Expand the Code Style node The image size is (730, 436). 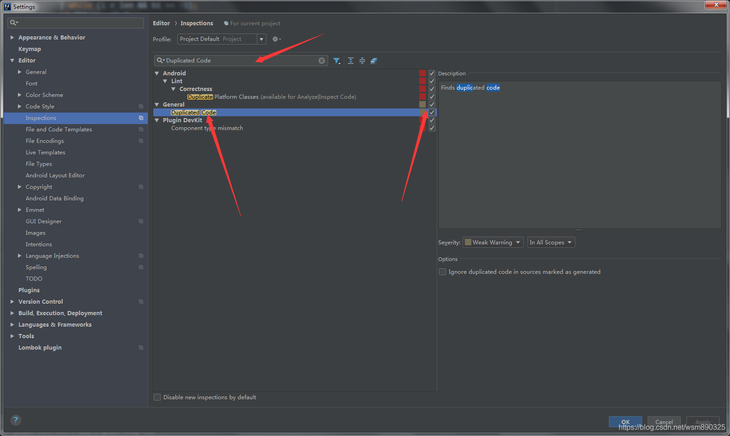(x=19, y=107)
